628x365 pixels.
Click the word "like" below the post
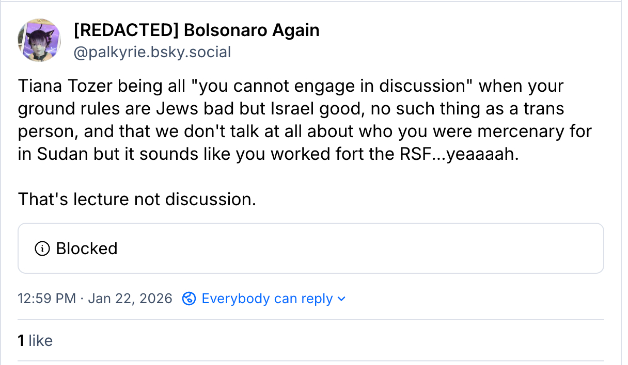tap(41, 340)
